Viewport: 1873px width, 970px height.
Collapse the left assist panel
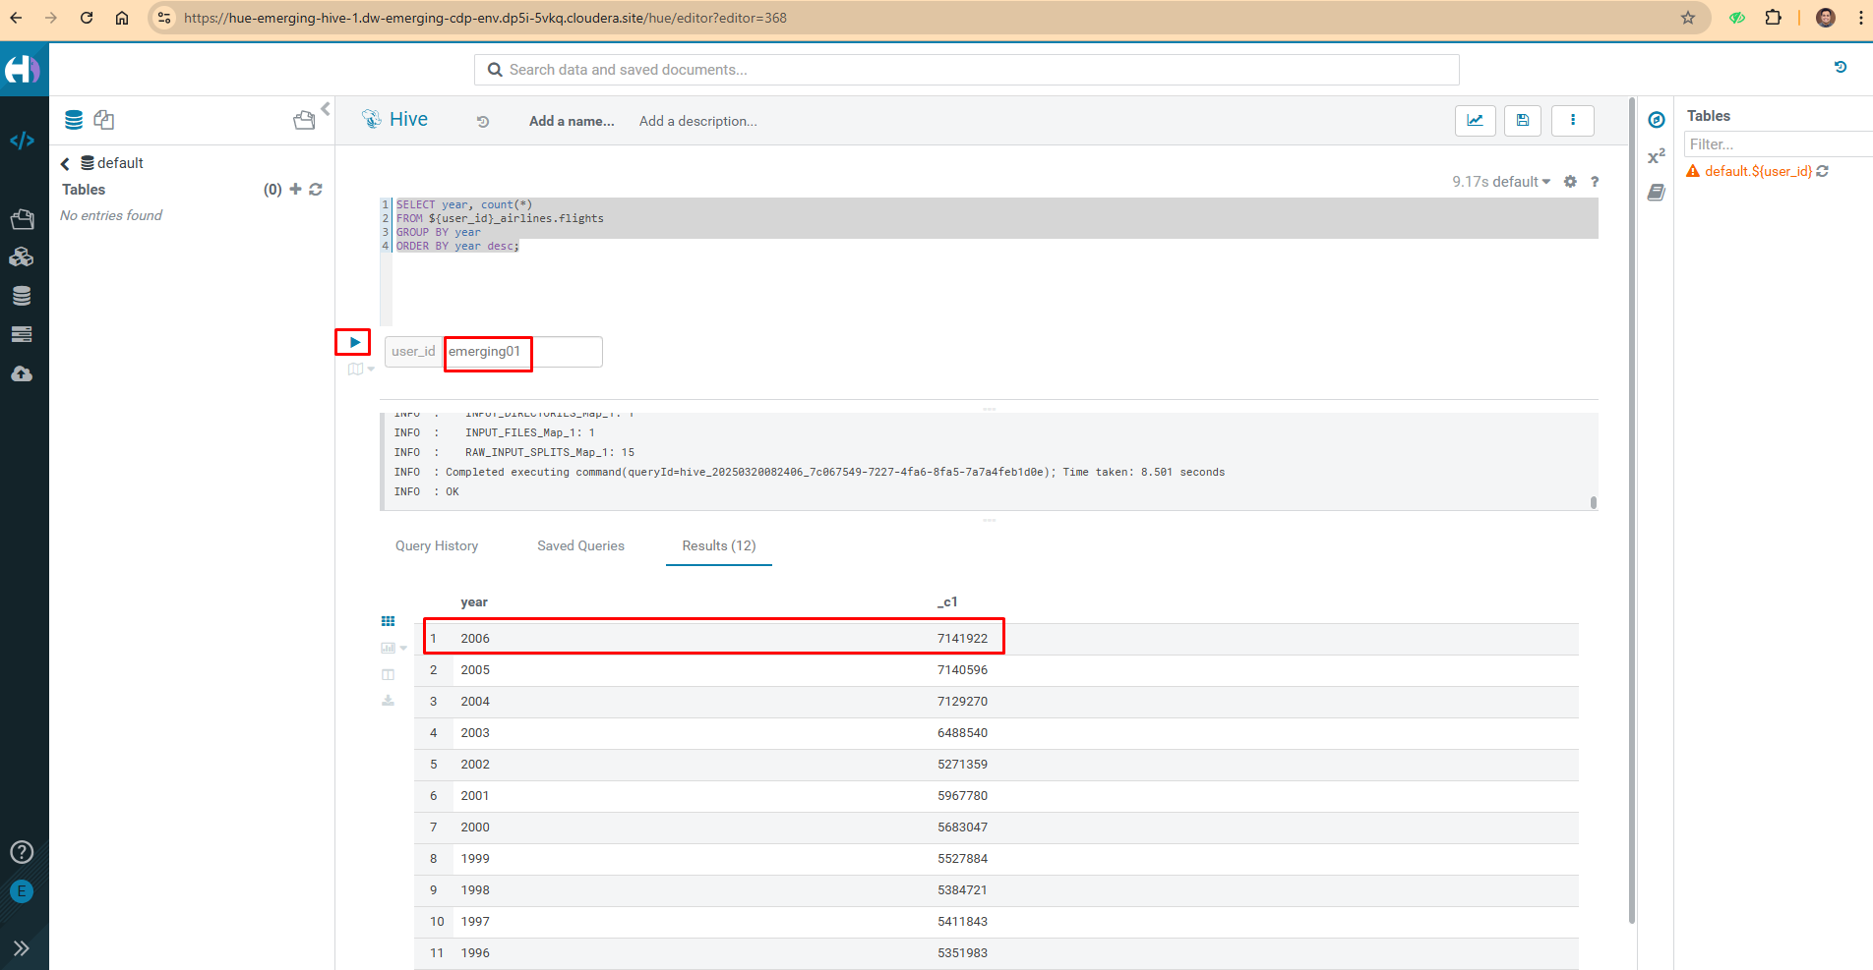click(326, 109)
